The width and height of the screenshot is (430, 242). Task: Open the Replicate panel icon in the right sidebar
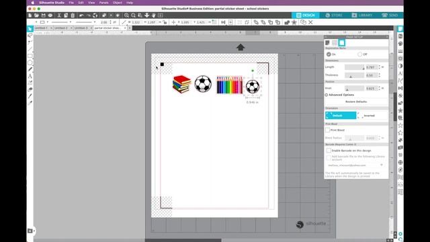click(400, 95)
